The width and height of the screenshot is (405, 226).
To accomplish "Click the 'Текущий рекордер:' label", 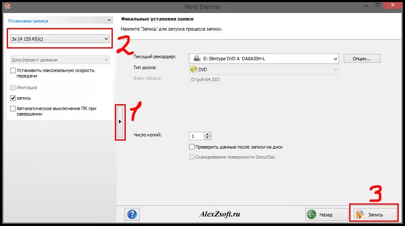I will [154, 56].
